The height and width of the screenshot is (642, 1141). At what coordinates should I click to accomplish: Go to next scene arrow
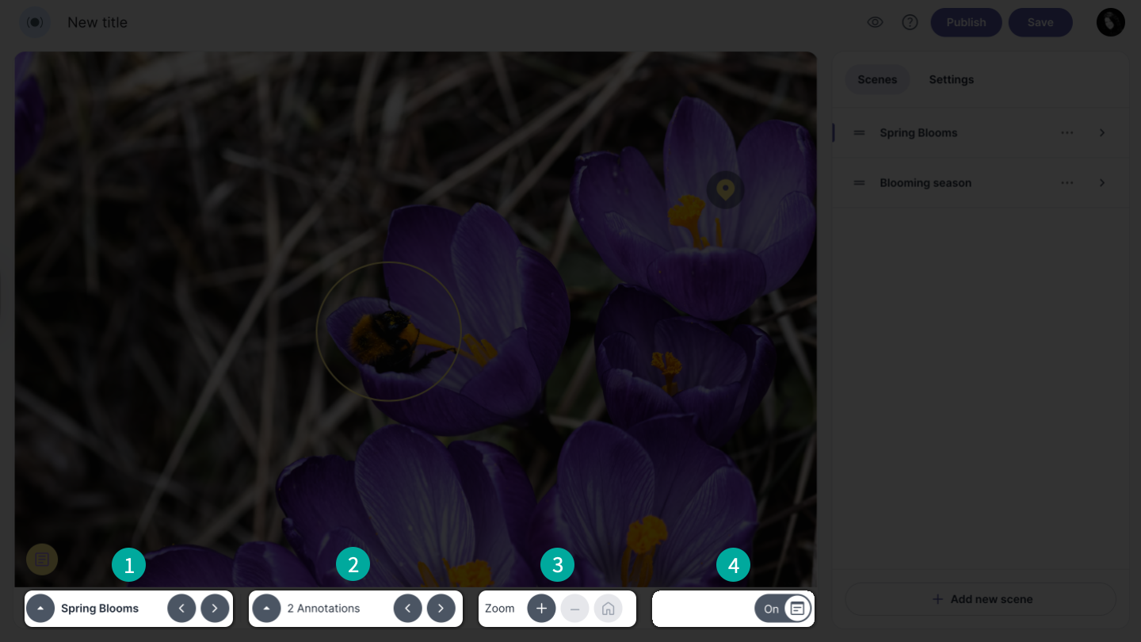(215, 609)
